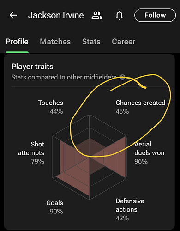180x231 pixels.
Task: Tap the Jackson Irvine title text
Action: pyautogui.click(x=56, y=15)
